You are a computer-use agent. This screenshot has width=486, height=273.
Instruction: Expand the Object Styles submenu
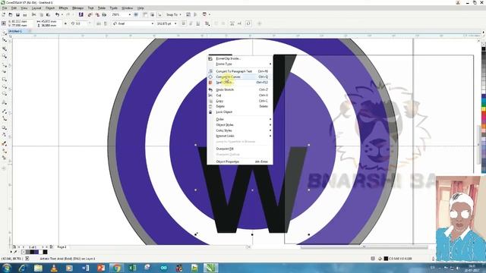(x=240, y=124)
